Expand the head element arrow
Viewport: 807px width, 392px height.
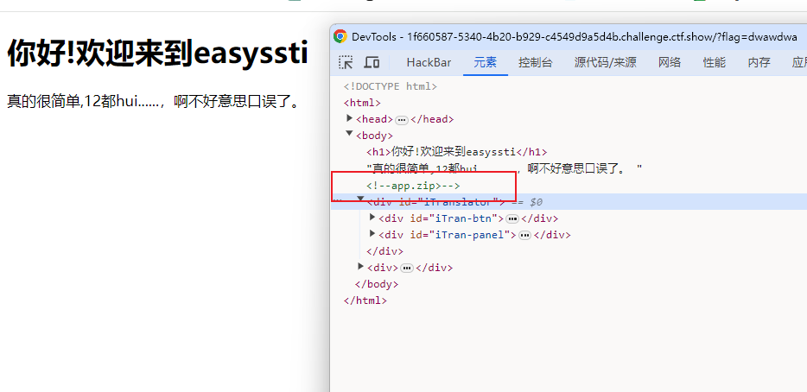(x=350, y=119)
